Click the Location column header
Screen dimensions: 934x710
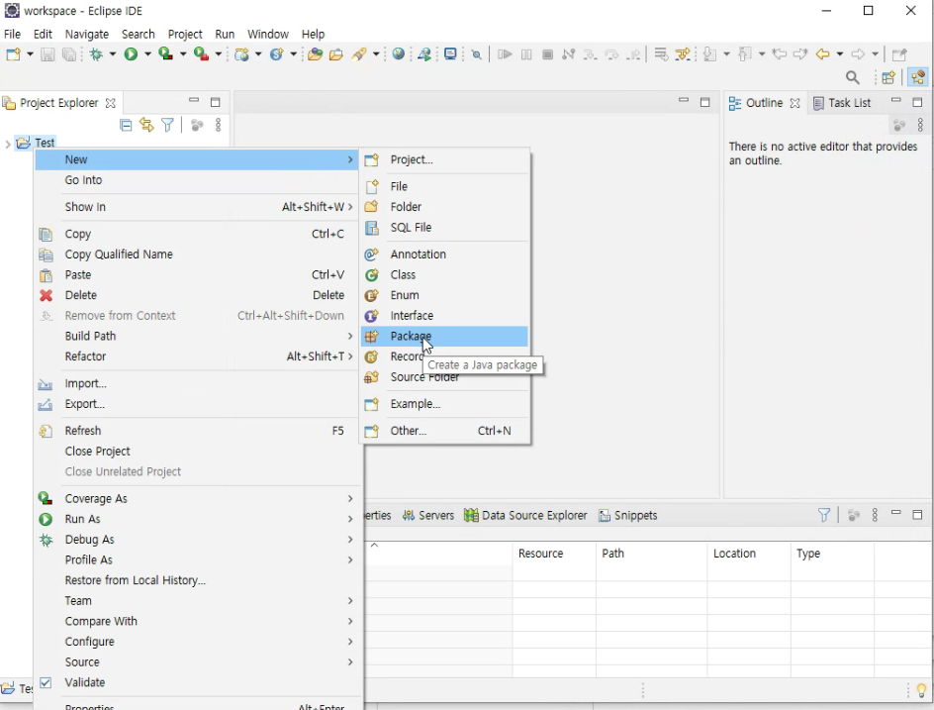[749, 554]
